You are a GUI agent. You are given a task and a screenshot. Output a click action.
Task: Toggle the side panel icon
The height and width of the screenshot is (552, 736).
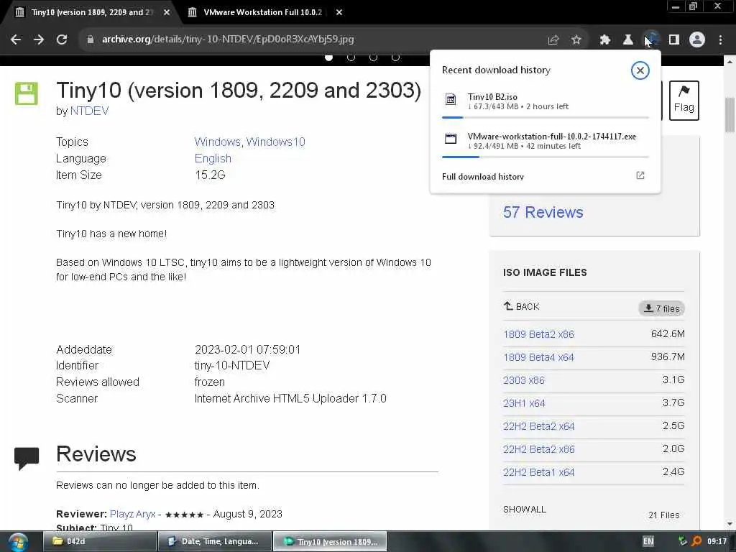click(x=674, y=40)
